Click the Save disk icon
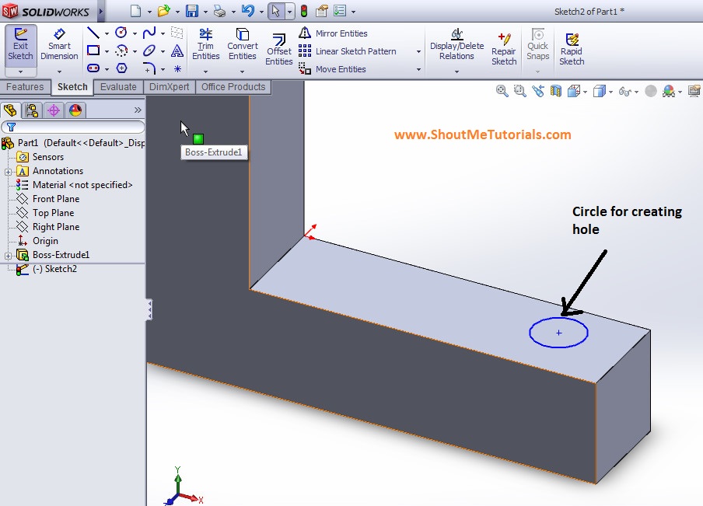Screen dimensions: 703x506 192,11
